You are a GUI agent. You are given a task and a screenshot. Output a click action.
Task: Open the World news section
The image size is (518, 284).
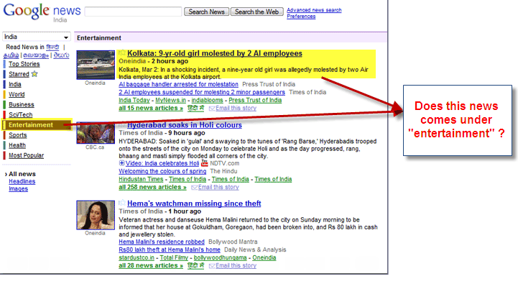17,95
